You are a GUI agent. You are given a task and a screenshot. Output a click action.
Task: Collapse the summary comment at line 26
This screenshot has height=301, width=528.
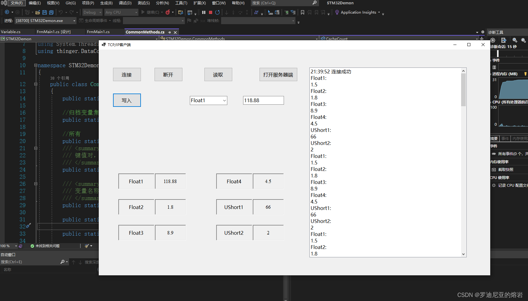(x=36, y=184)
